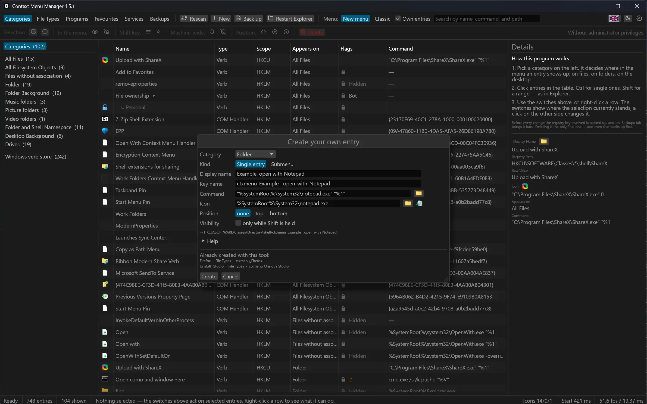This screenshot has width=647, height=404.
Task: Browse for icon file with folder icon
Action: tap(408, 203)
